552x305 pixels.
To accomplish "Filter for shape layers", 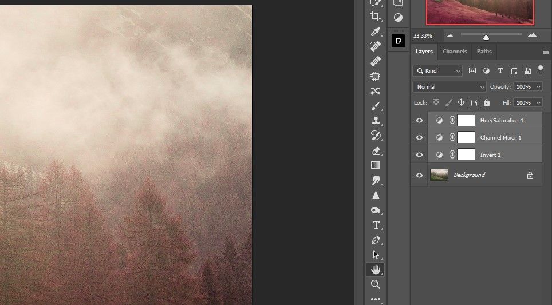I will pos(514,71).
